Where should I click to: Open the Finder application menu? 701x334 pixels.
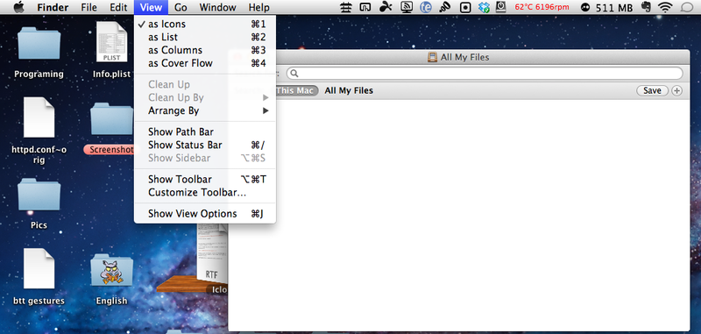[x=53, y=7]
